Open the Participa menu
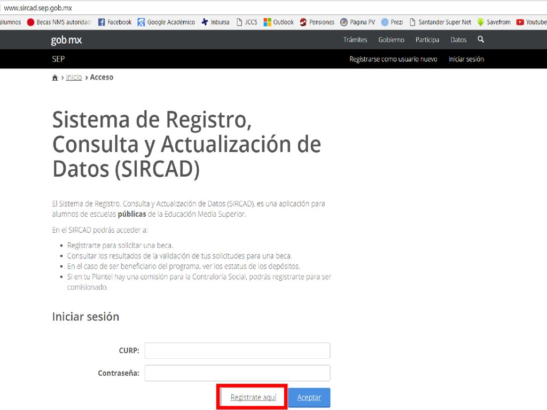547x410 pixels. point(427,40)
